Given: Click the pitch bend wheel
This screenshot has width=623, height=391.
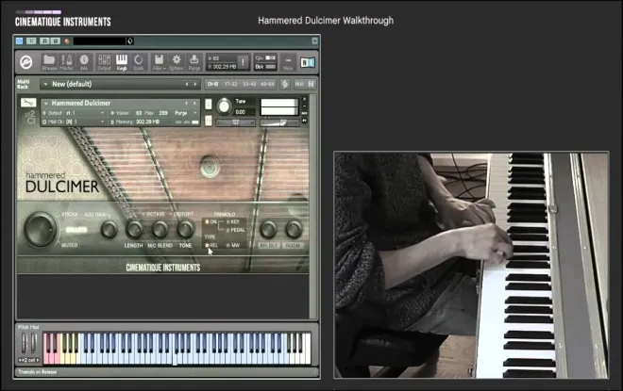Looking at the screenshot, I should coord(25,343).
